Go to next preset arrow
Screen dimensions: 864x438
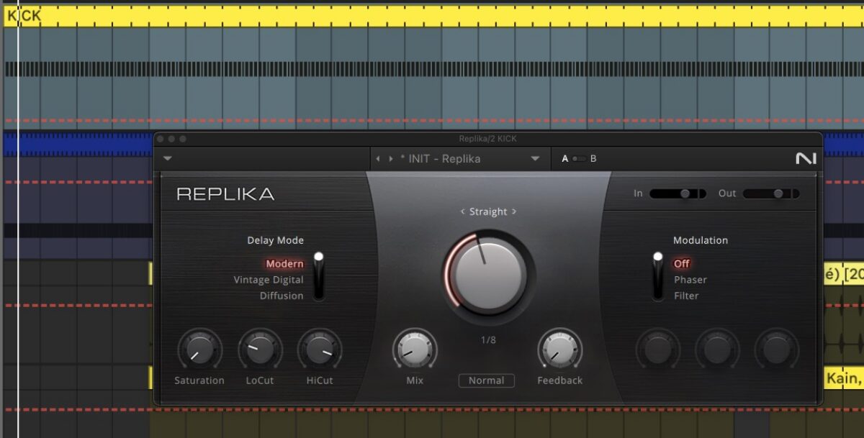(391, 159)
